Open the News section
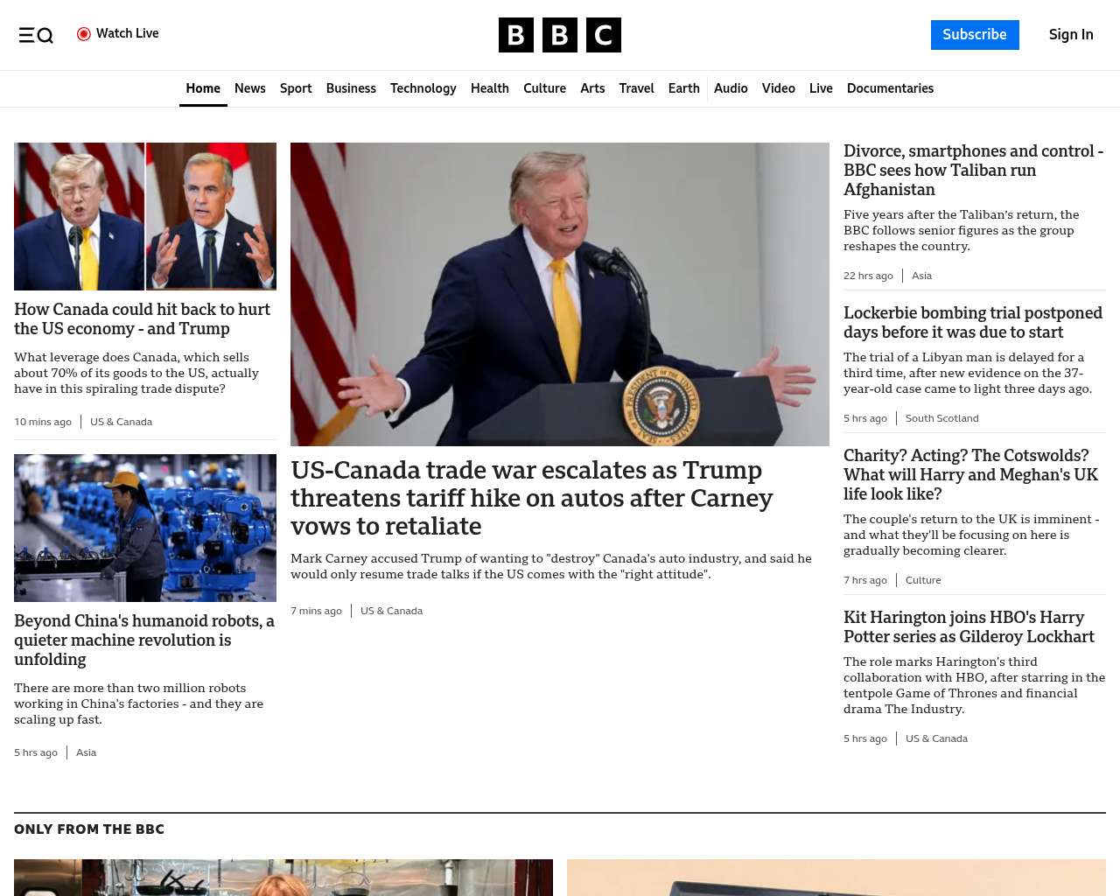 click(x=250, y=88)
